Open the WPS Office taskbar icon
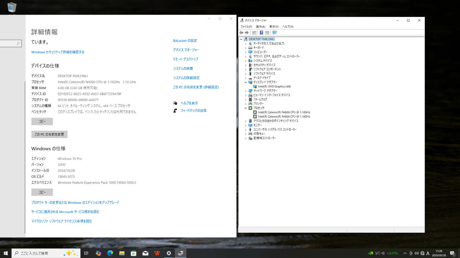This screenshot has width=460, height=258. pyautogui.click(x=157, y=253)
